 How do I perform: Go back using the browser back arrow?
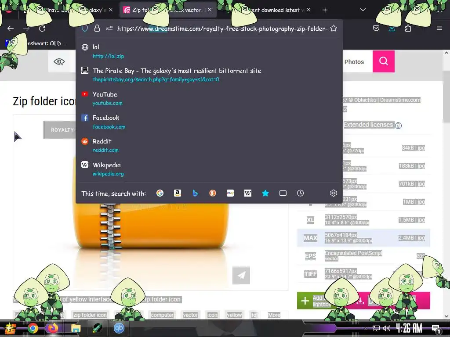[11, 29]
